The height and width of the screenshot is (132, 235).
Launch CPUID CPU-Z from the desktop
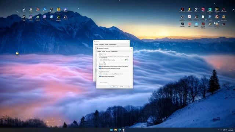(31, 18)
